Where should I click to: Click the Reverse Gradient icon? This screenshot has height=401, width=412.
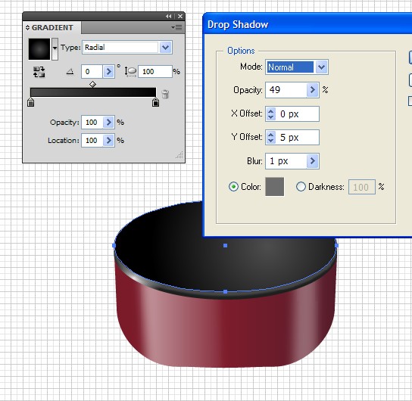[39, 72]
